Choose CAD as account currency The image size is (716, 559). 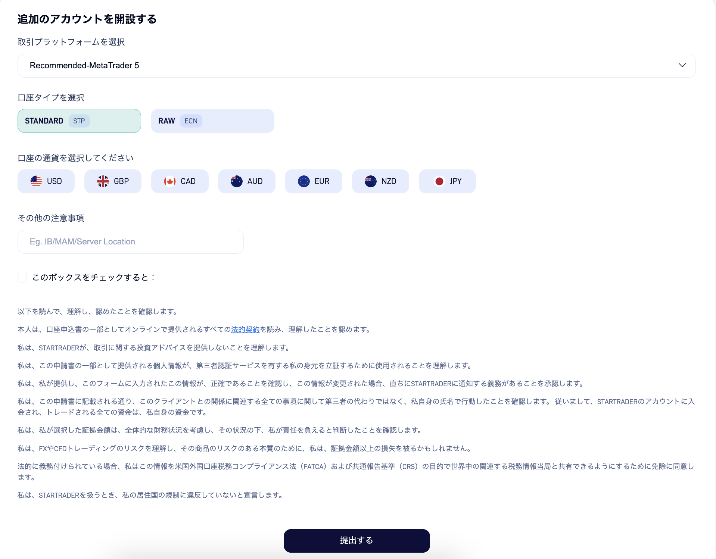pos(180,181)
